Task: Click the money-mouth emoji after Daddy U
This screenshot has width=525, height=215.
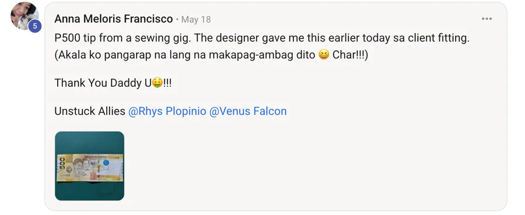Action: (x=157, y=83)
